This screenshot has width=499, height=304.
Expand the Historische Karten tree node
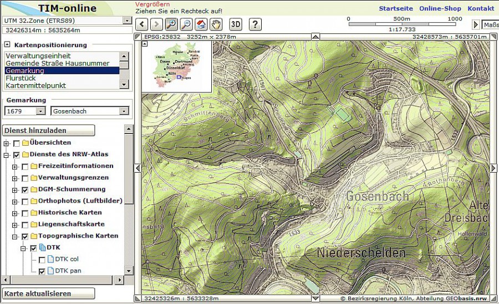point(16,213)
